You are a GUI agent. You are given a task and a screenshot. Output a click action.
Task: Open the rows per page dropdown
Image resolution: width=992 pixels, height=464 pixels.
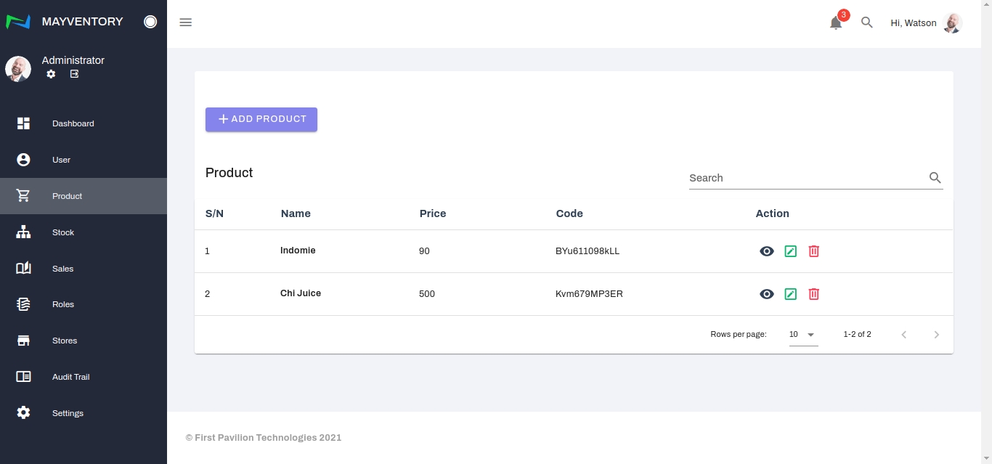click(803, 335)
